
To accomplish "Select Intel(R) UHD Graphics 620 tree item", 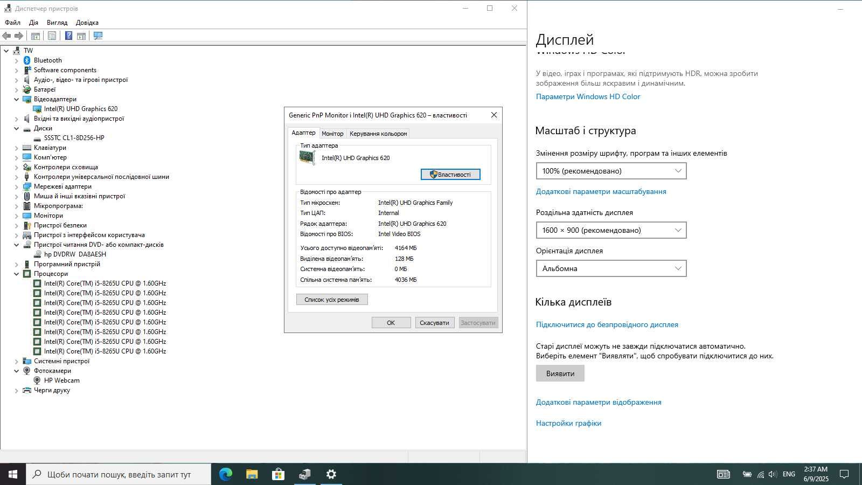I will (x=81, y=109).
